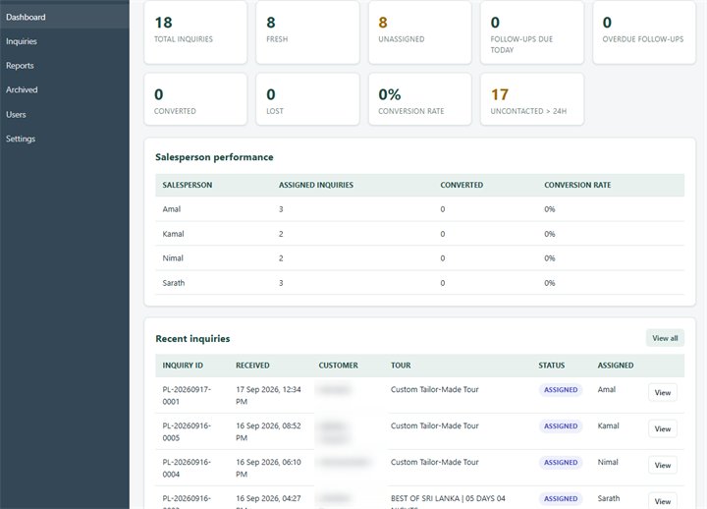The width and height of the screenshot is (707, 509).
Task: Click ASSIGNED status badge for Amal's inquiry
Action: 561,390
